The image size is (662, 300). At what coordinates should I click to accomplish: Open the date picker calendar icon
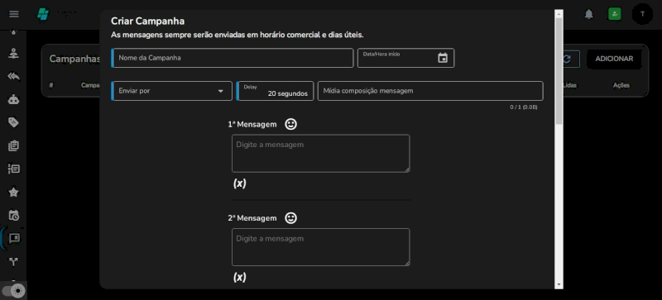[443, 58]
